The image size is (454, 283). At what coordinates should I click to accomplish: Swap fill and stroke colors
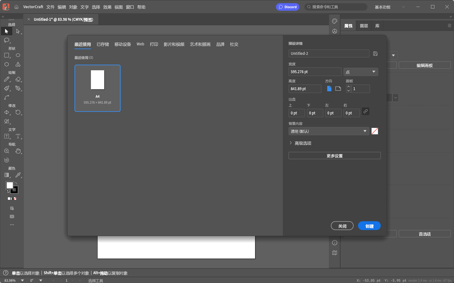tap(16, 183)
